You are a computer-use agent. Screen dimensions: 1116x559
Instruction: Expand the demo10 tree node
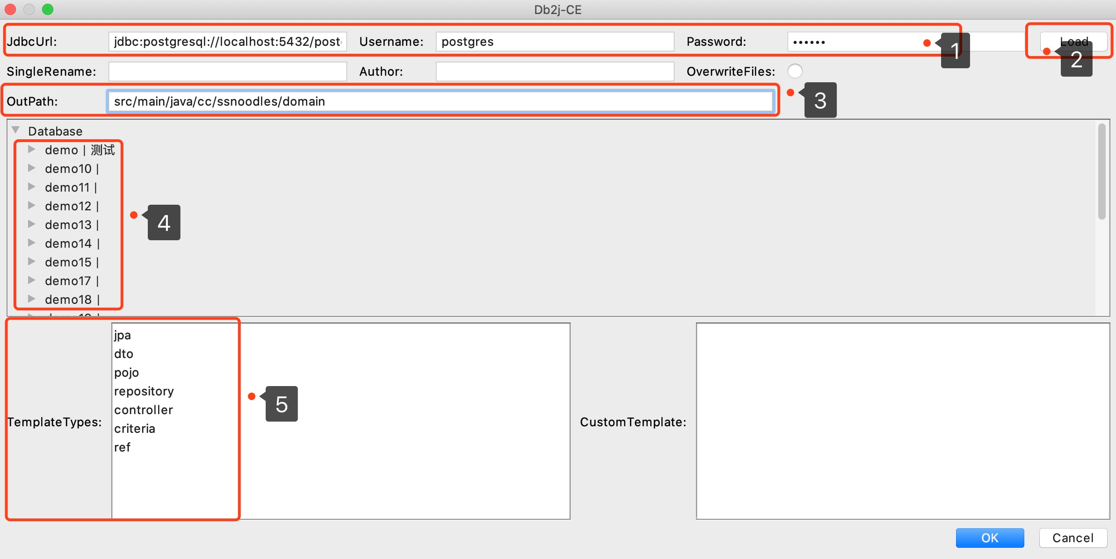(31, 168)
